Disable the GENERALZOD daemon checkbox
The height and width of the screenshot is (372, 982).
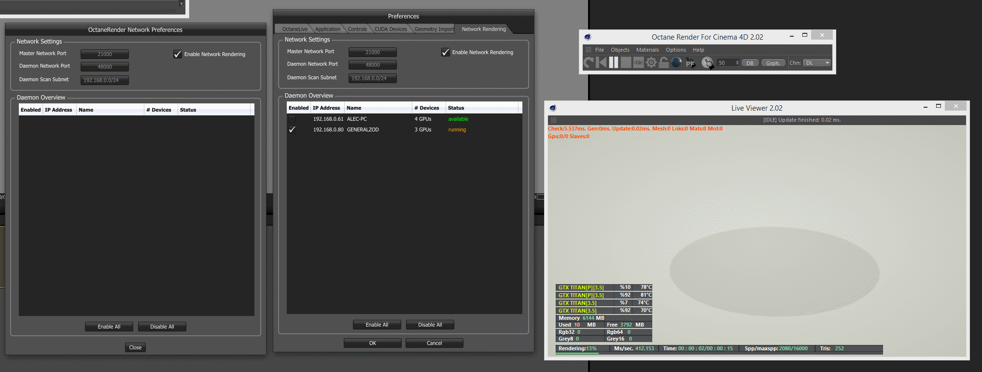(292, 129)
